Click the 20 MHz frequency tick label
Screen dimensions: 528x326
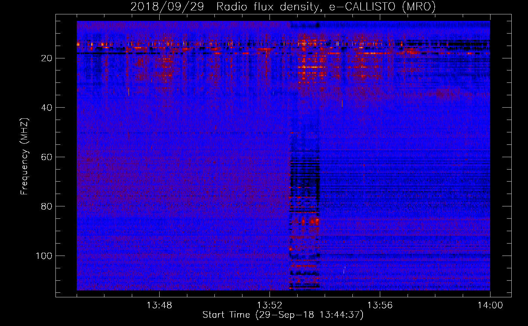(47, 58)
